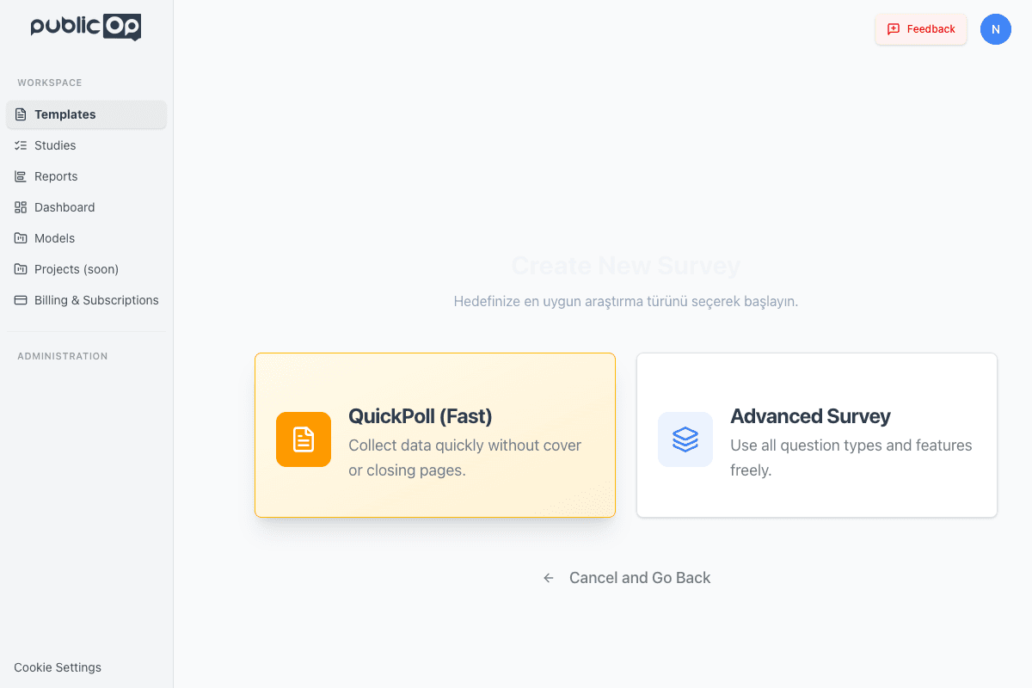Choose the QuickPoll (Fast) card title
Viewport: 1032px width, 688px height.
pos(420,416)
